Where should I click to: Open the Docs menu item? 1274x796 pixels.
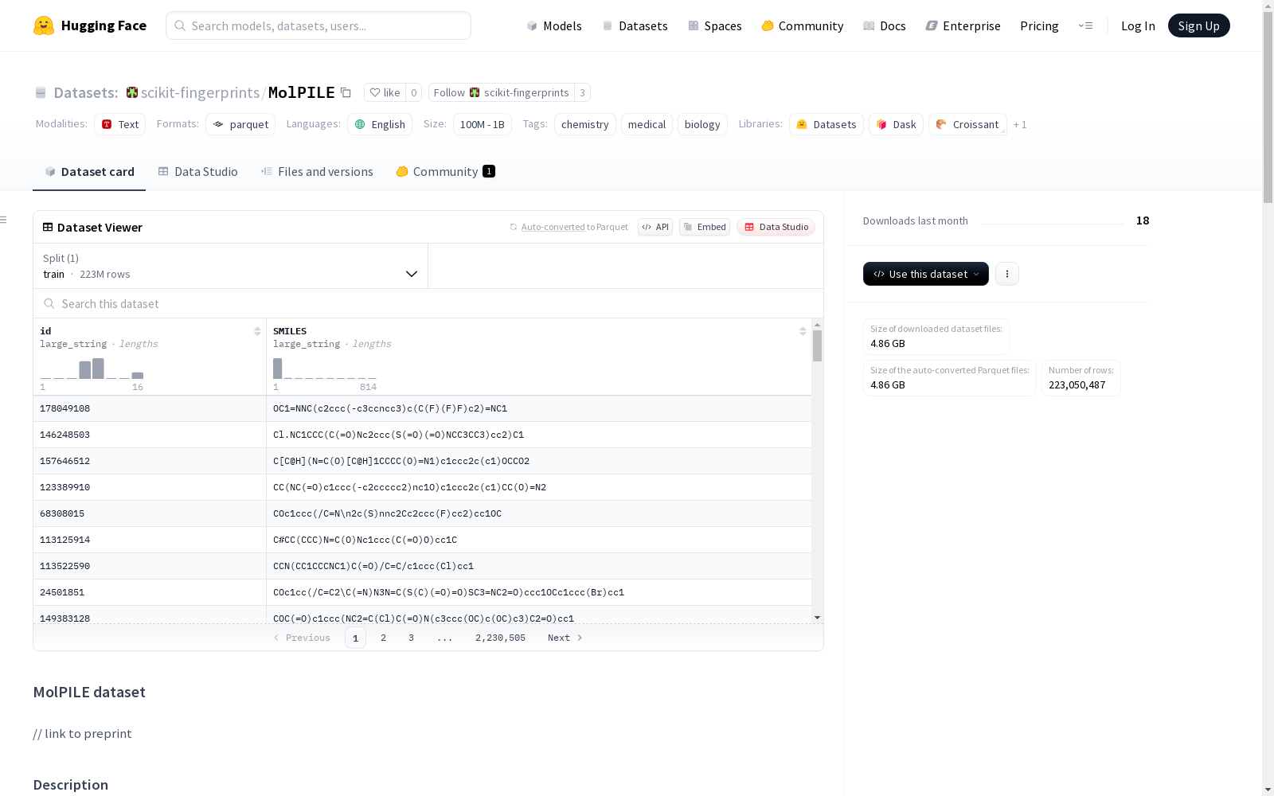pyautogui.click(x=885, y=25)
